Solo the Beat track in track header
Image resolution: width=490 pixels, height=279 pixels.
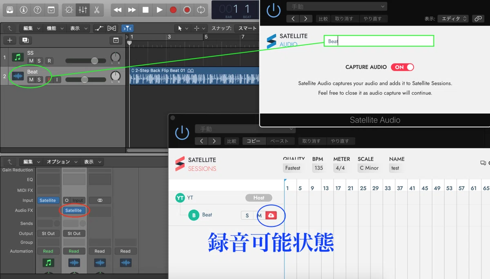tap(39, 80)
